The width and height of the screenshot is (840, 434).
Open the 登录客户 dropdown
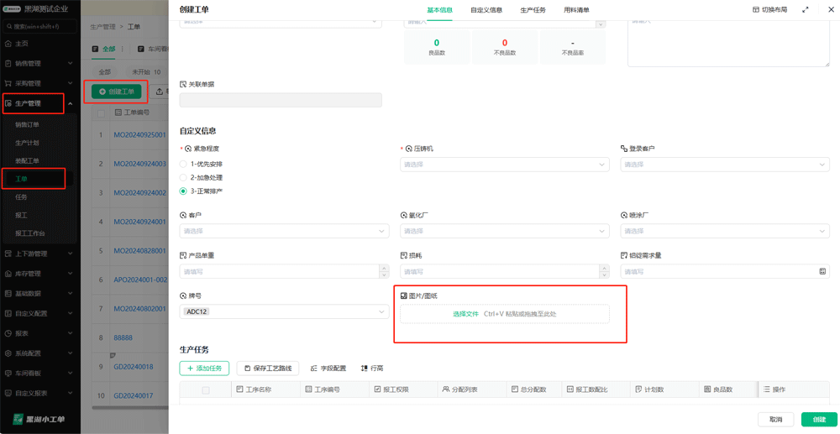click(x=725, y=165)
